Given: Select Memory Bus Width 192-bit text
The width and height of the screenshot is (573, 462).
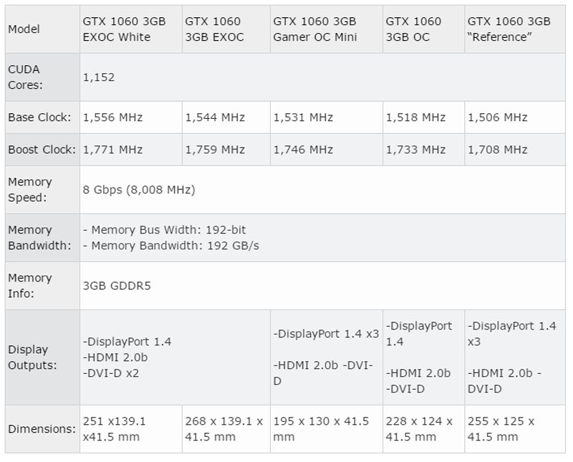Looking at the screenshot, I should 165,230.
